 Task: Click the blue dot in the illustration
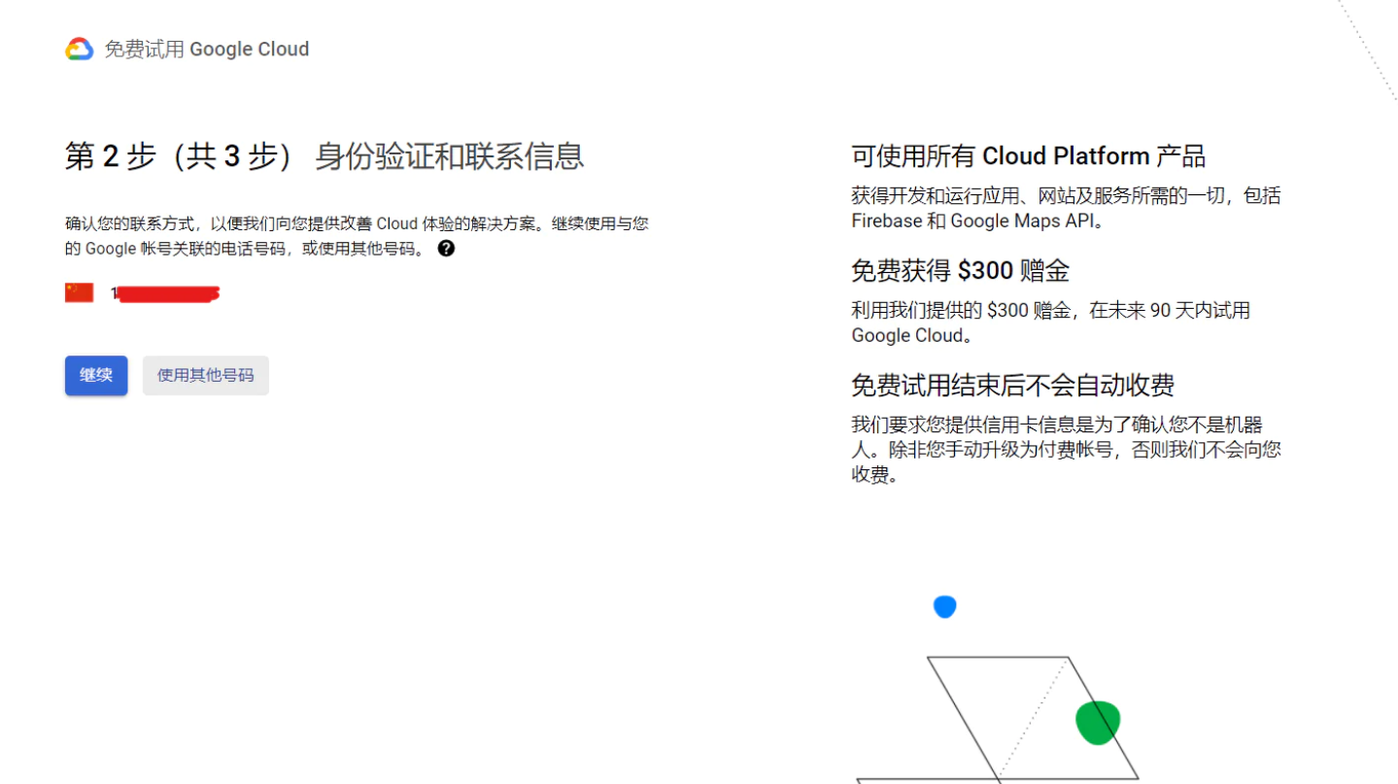[944, 607]
